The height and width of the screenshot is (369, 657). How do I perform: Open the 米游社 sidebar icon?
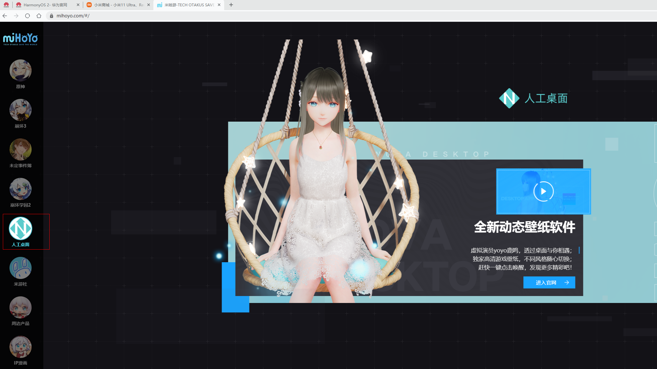(20, 268)
